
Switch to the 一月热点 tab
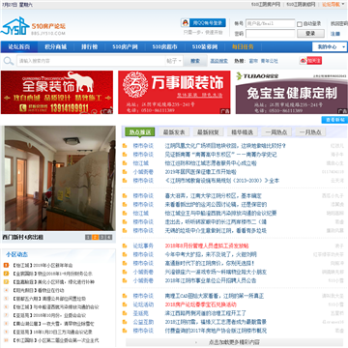coord(310,132)
